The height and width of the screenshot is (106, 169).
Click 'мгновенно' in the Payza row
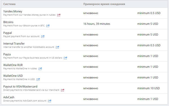click(x=91, y=56)
